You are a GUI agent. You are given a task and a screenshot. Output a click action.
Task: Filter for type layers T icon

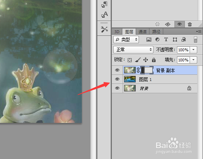click(166, 39)
